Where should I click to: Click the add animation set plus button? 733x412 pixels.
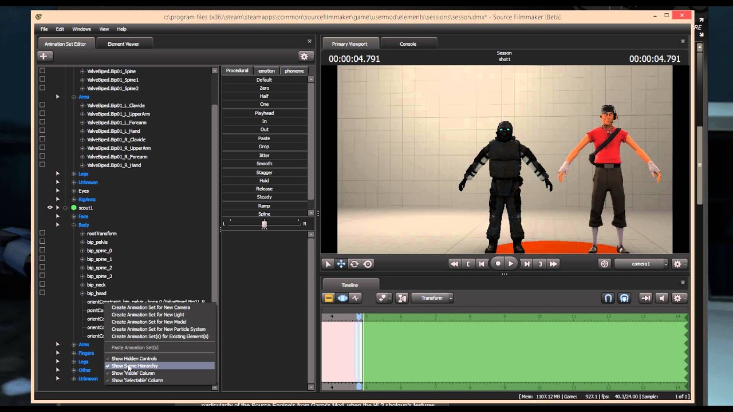45,56
